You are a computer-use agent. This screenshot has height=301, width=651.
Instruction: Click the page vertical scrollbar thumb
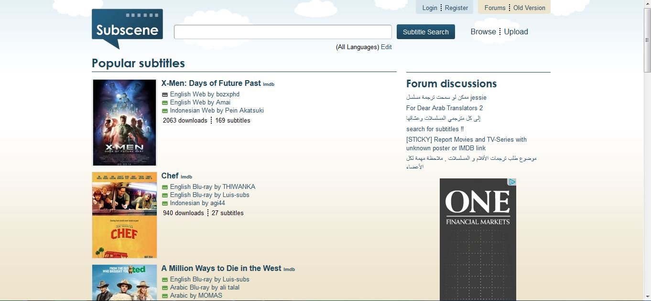[x=647, y=41]
